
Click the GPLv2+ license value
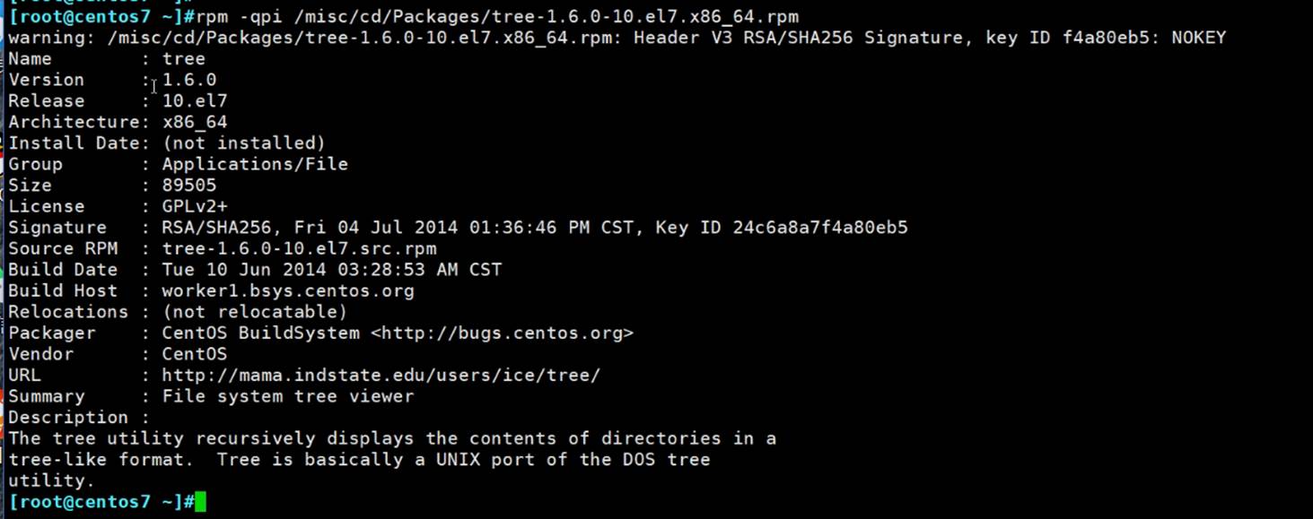194,206
